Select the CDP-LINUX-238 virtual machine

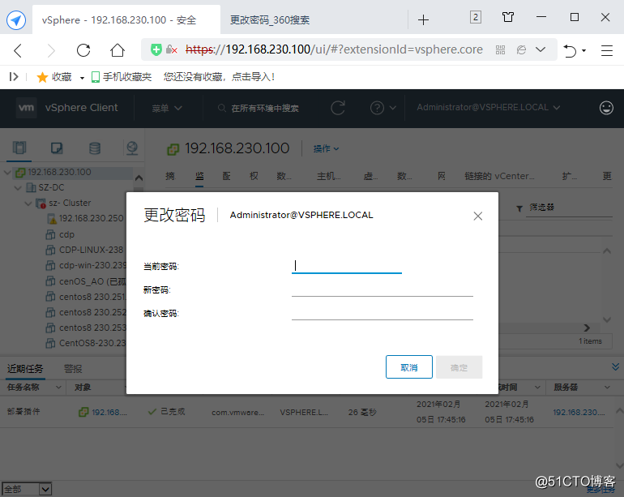pos(91,250)
